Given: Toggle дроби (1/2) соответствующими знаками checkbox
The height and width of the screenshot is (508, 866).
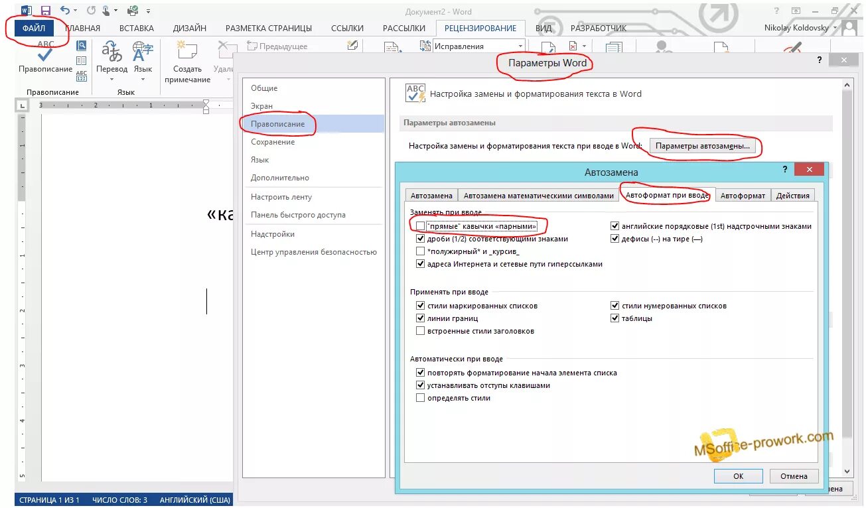Looking at the screenshot, I should click(420, 239).
